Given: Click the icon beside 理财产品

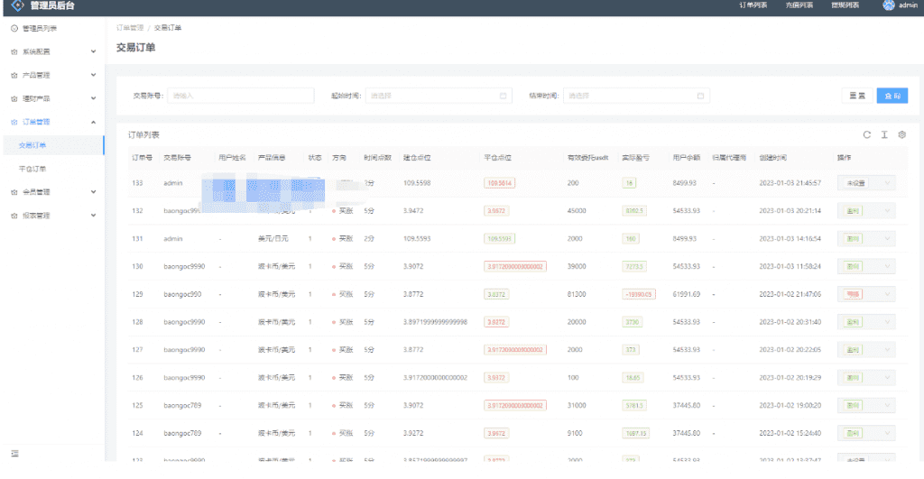Looking at the screenshot, I should (x=14, y=99).
